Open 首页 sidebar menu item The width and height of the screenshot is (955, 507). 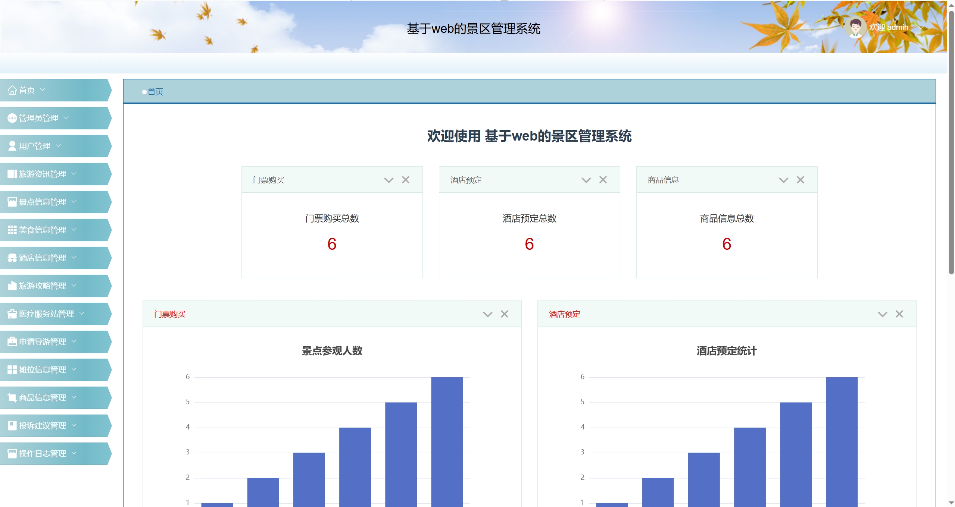pos(55,90)
